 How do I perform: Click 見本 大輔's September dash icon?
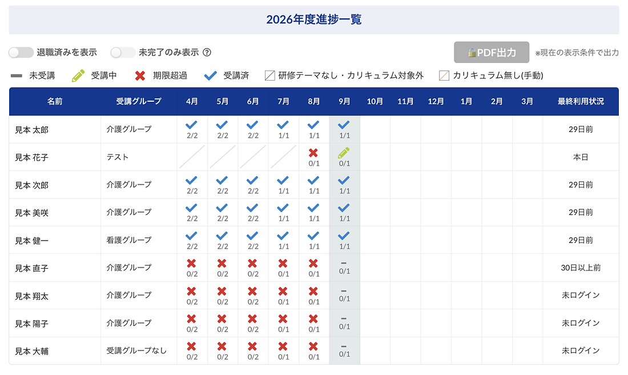click(x=344, y=346)
